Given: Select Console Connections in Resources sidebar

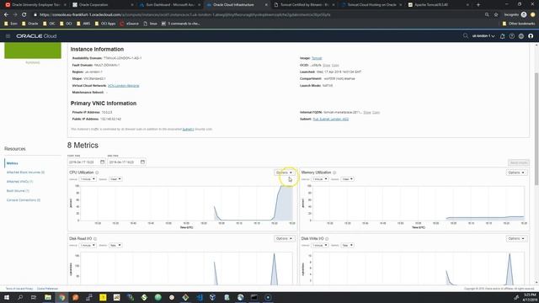Looking at the screenshot, I should pyautogui.click(x=24, y=200).
